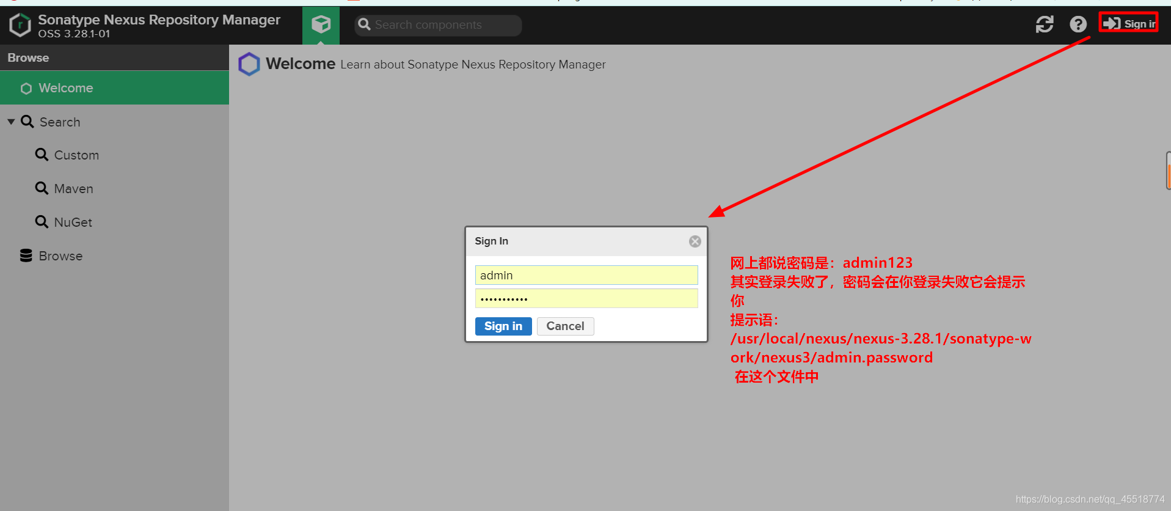The image size is (1171, 511).
Task: Refresh the page with the refresh icon
Action: coord(1045,24)
